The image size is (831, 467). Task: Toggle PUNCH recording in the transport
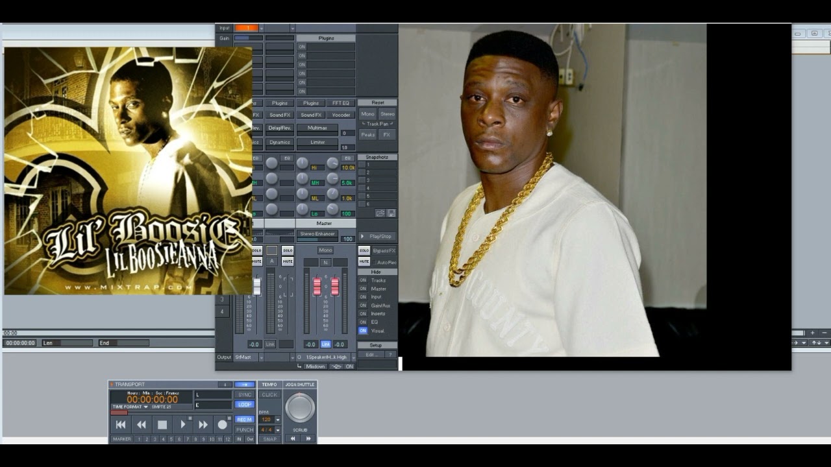point(245,429)
